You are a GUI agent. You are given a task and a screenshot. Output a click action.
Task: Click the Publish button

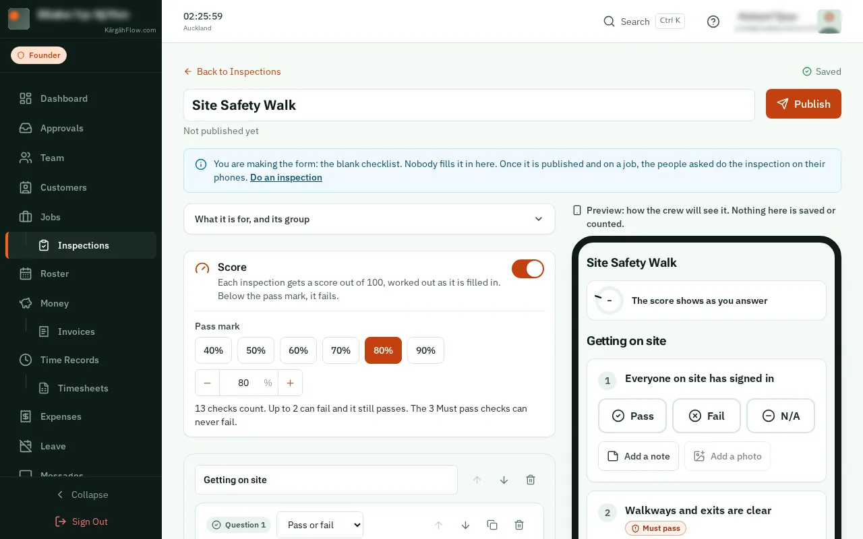(804, 104)
